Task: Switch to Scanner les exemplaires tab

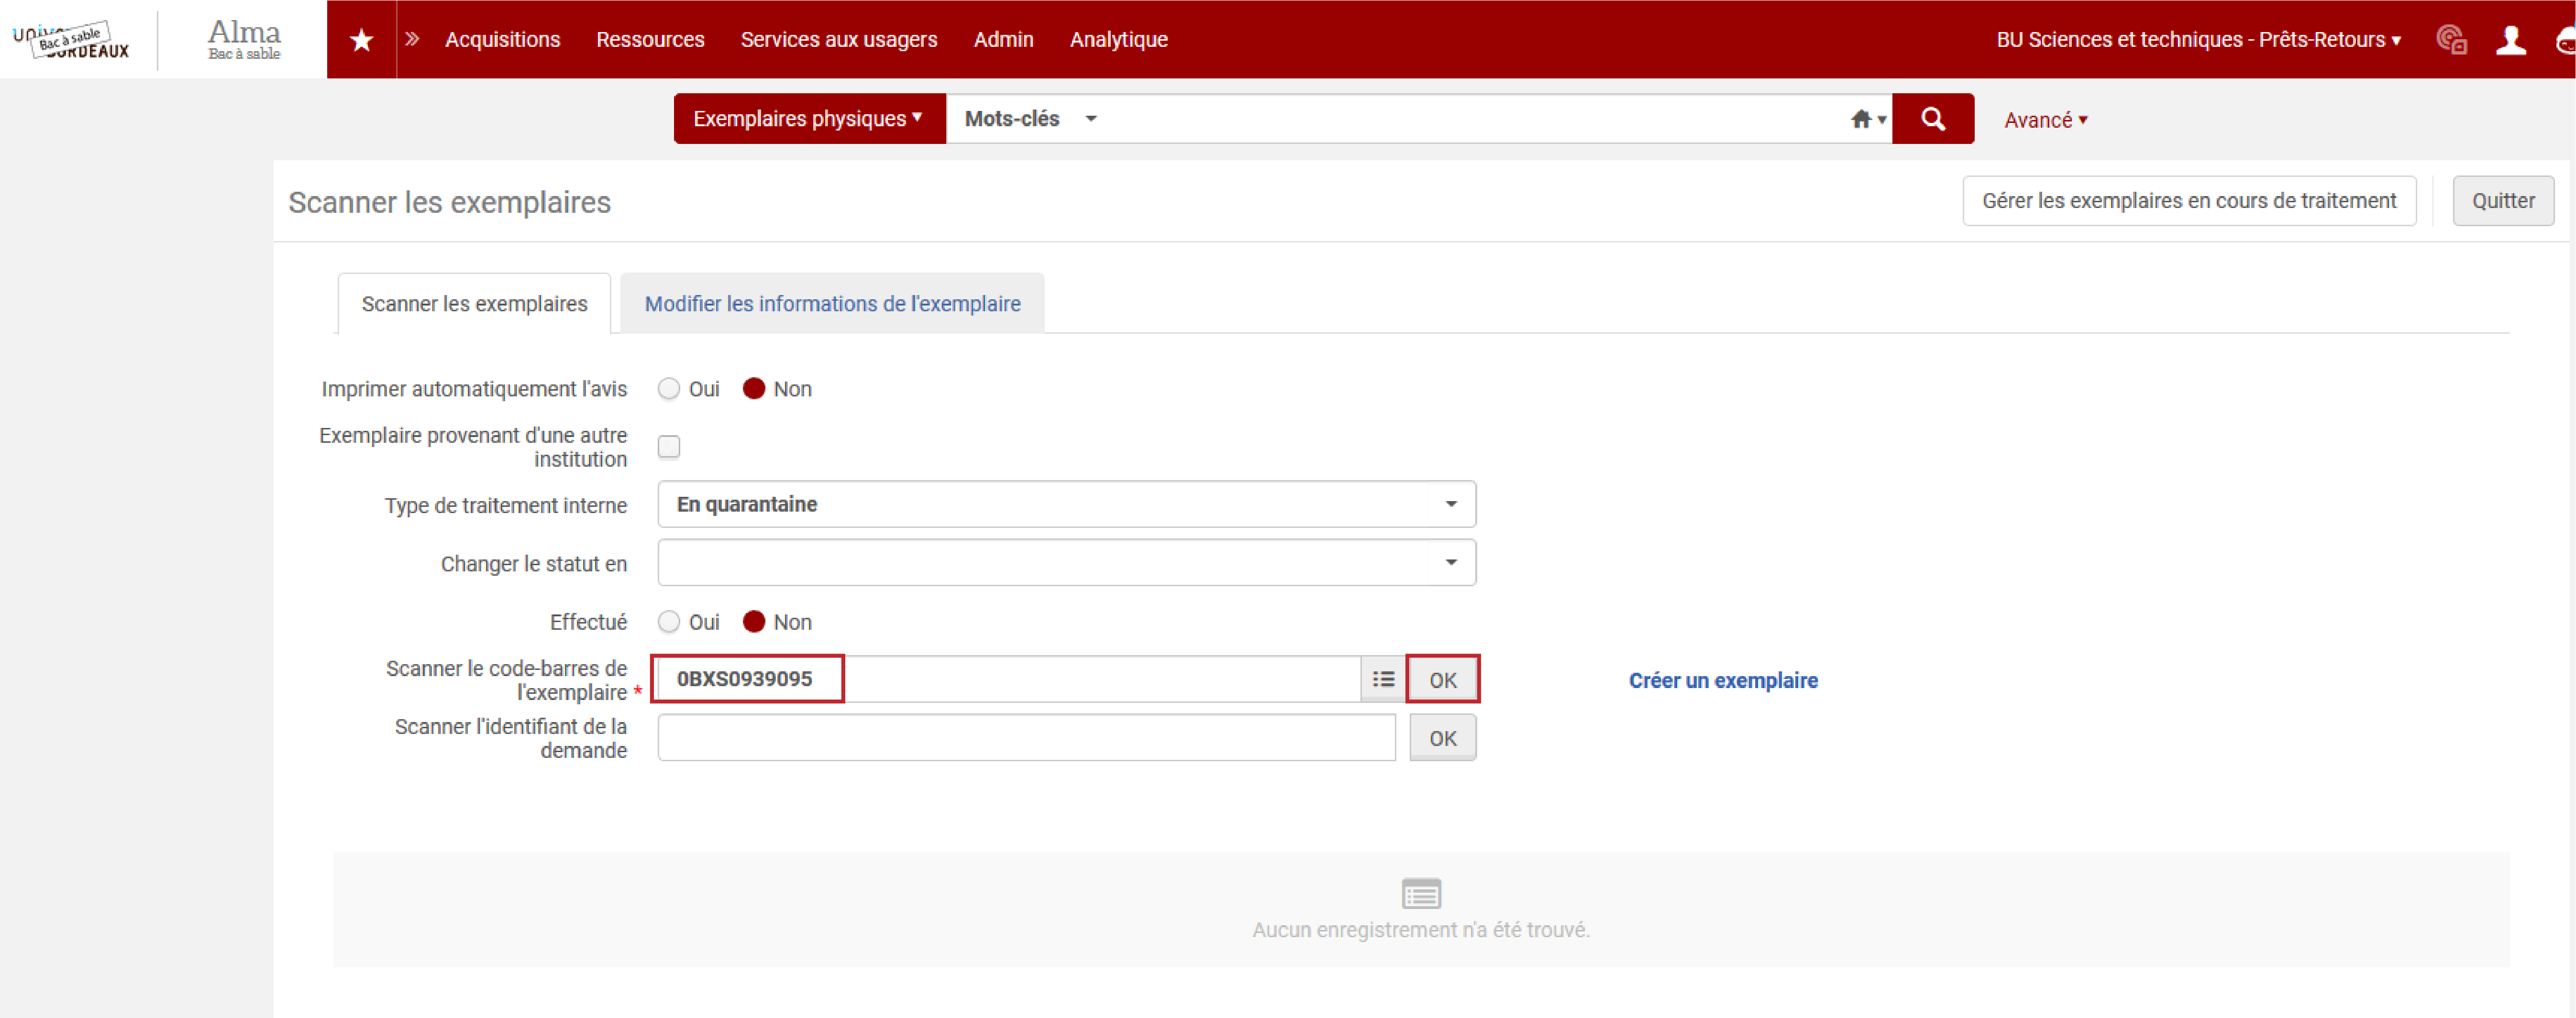Action: (474, 304)
